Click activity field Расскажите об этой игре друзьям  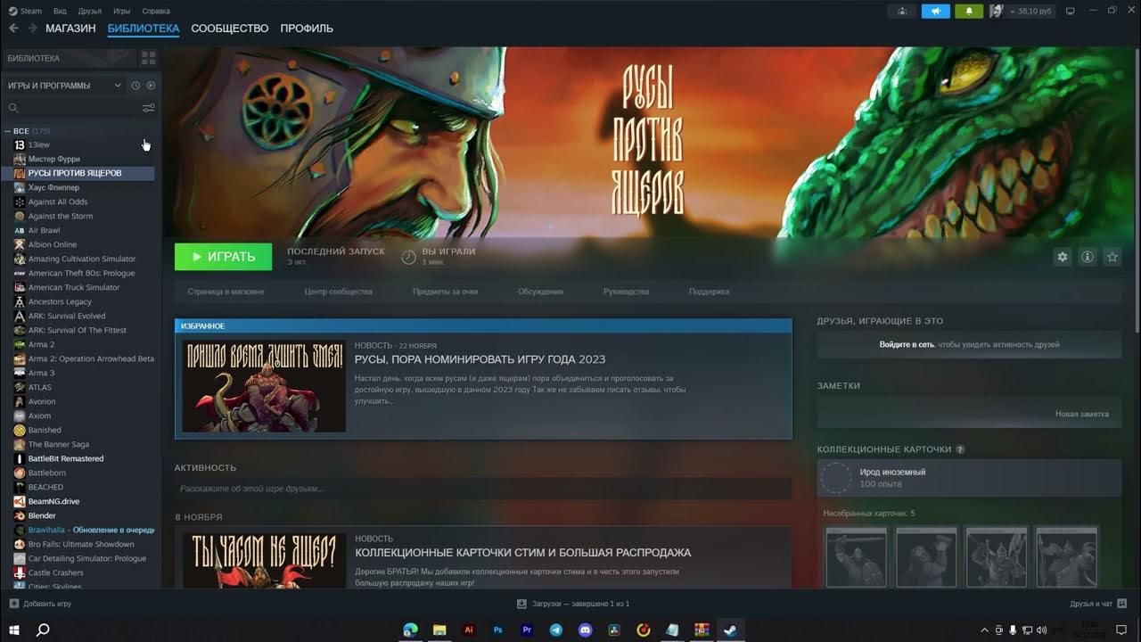[x=483, y=489]
